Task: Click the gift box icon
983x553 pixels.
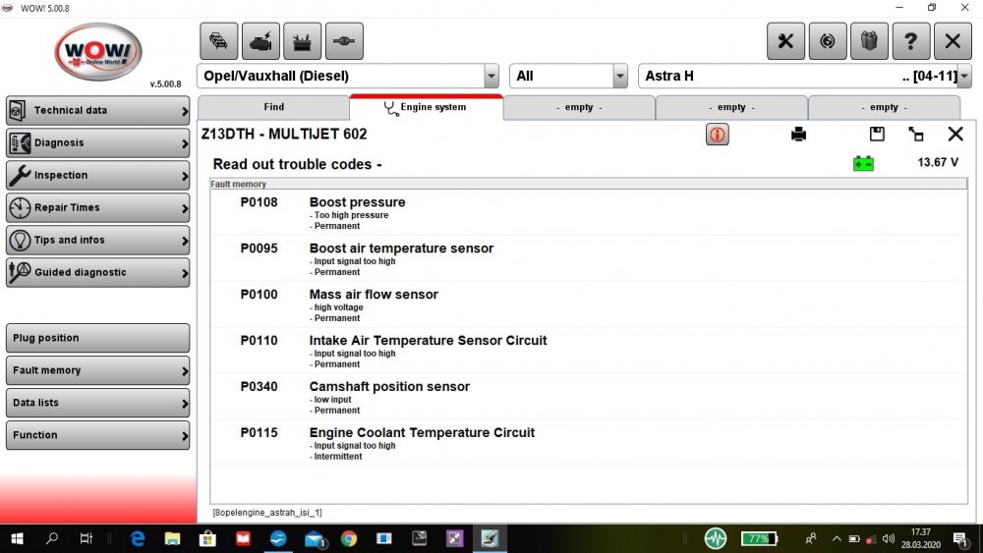Action: click(x=869, y=41)
